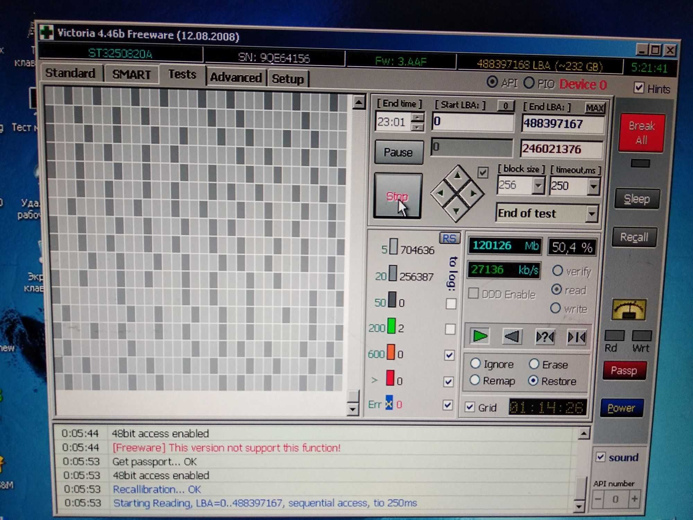Check the to-log box for 200 ms row
Viewport: 693px width, 520px height.
(450, 329)
